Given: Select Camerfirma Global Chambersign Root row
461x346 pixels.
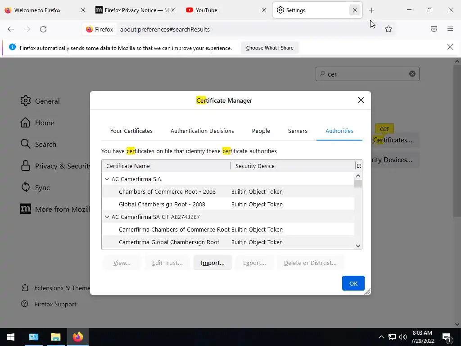Looking at the screenshot, I should click(228, 242).
